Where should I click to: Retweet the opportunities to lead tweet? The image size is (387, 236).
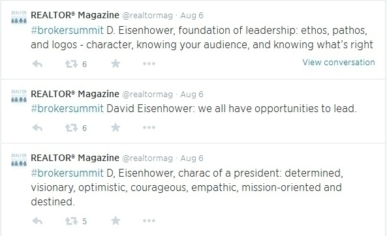[x=71, y=128]
